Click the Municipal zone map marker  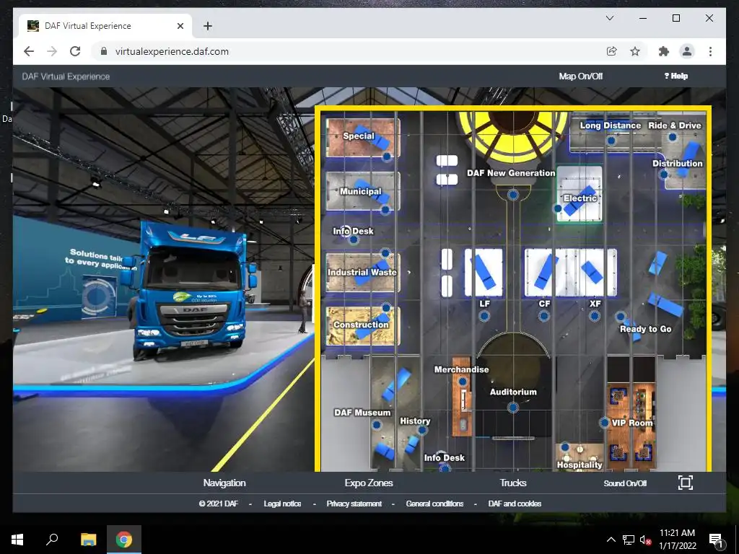coord(385,210)
